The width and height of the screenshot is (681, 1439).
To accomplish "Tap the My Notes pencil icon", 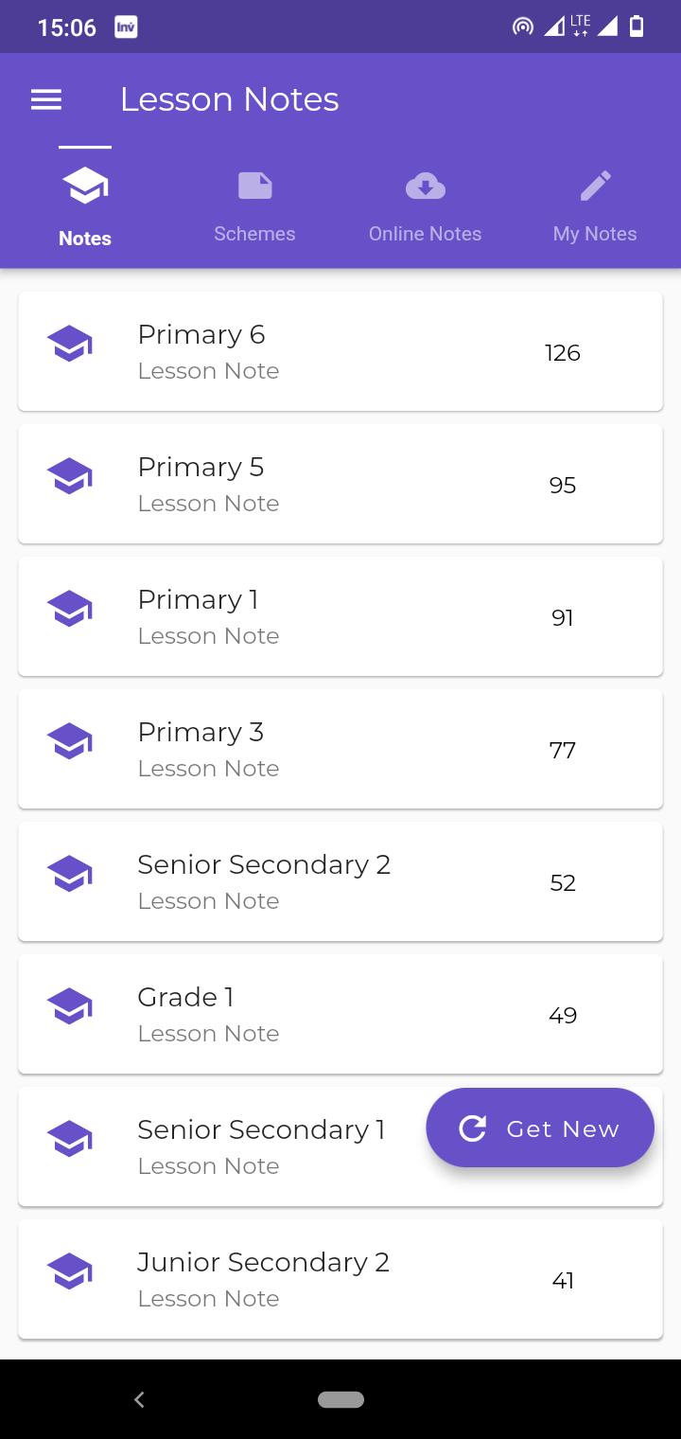I will [595, 186].
